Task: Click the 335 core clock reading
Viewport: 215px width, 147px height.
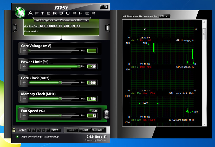Action: 196,112
